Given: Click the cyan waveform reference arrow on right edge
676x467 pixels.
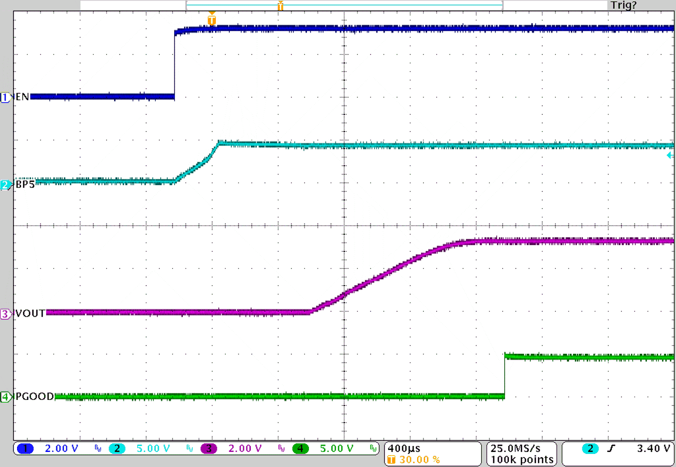Looking at the screenshot, I should [x=669, y=155].
